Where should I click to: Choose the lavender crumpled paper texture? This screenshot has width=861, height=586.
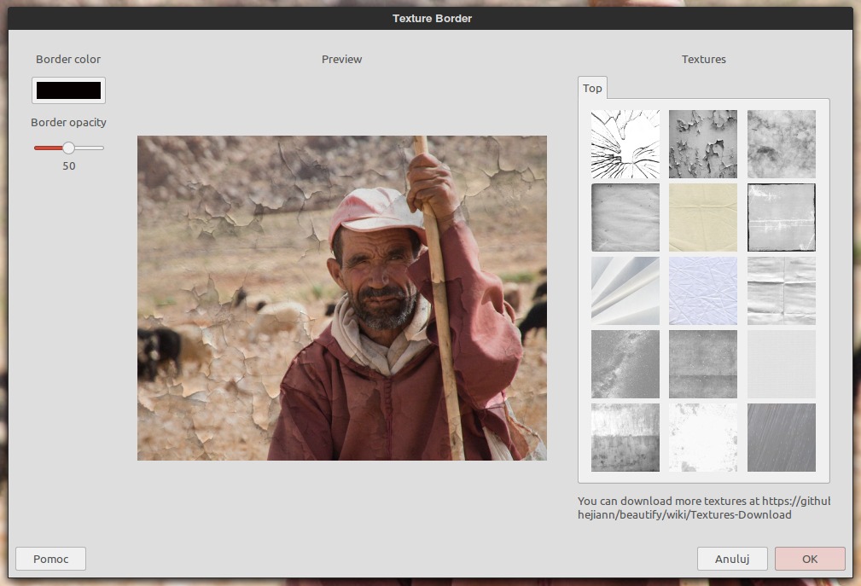pyautogui.click(x=703, y=291)
